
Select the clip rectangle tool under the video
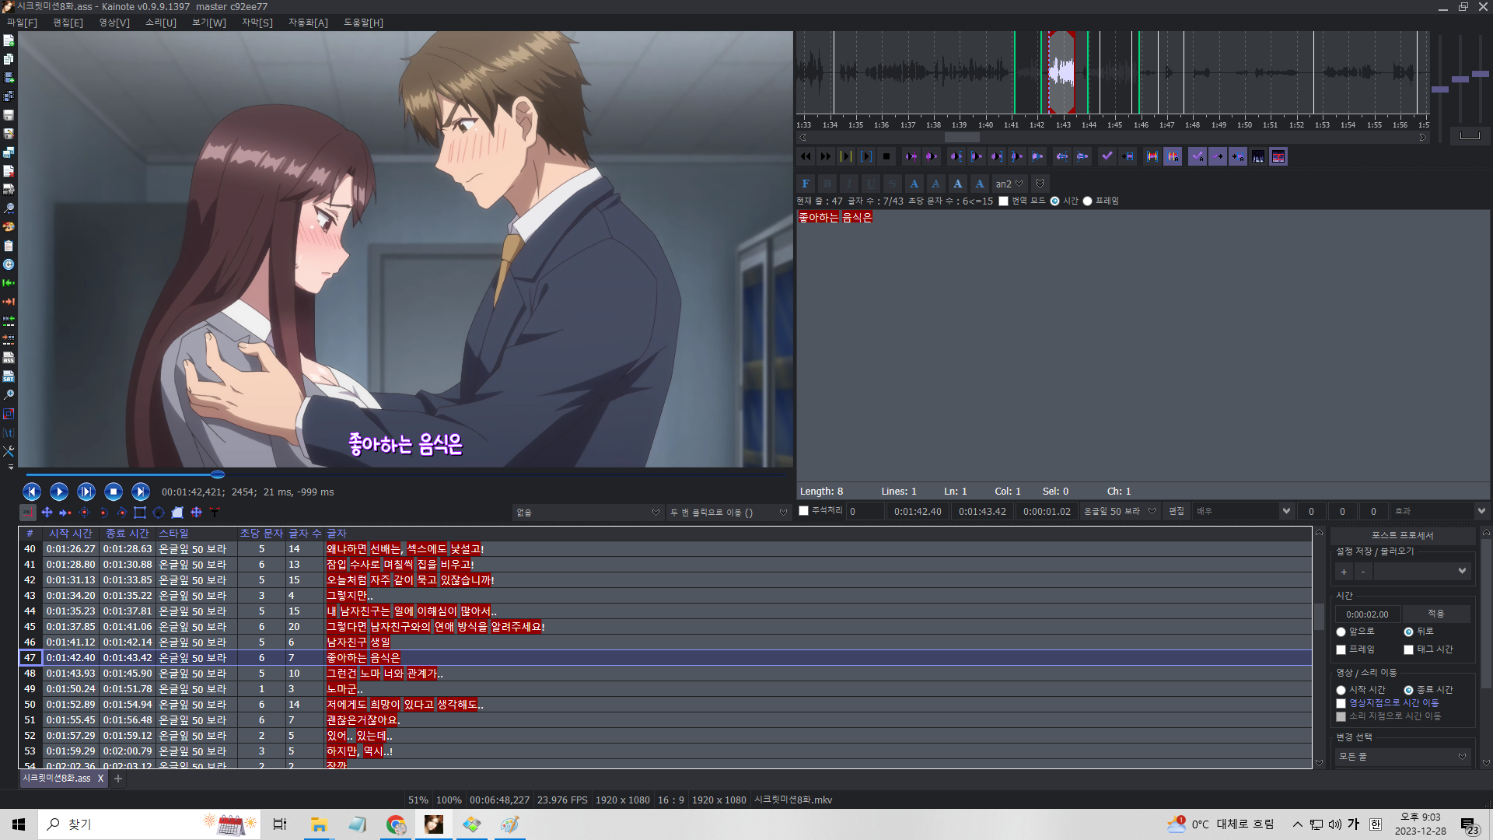140,513
